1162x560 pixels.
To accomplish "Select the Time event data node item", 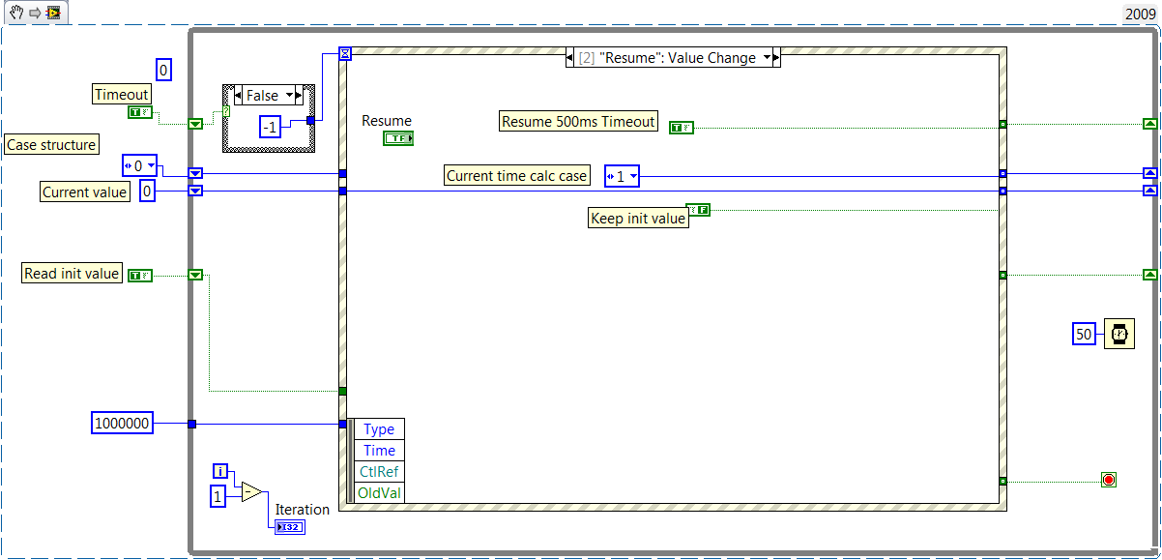I will coord(379,451).
